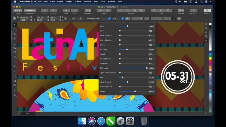Activate the Ellipse tool
Viewport: 226px width, 127px height.
pyautogui.click(x=15, y=57)
